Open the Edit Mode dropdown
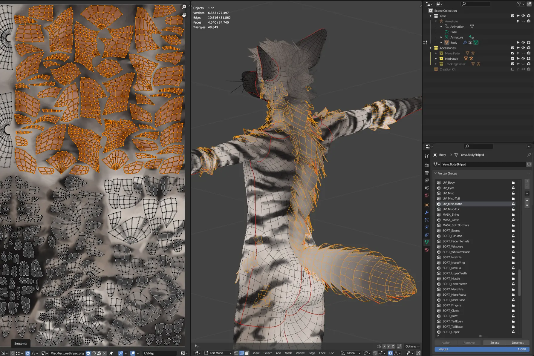Screen dimensions: 534x356 point(218,353)
